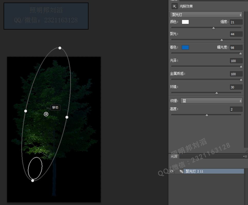Click the spotlight icon beside 聚光灯 2 11
The width and height of the screenshot is (248, 205).
[x=181, y=171]
